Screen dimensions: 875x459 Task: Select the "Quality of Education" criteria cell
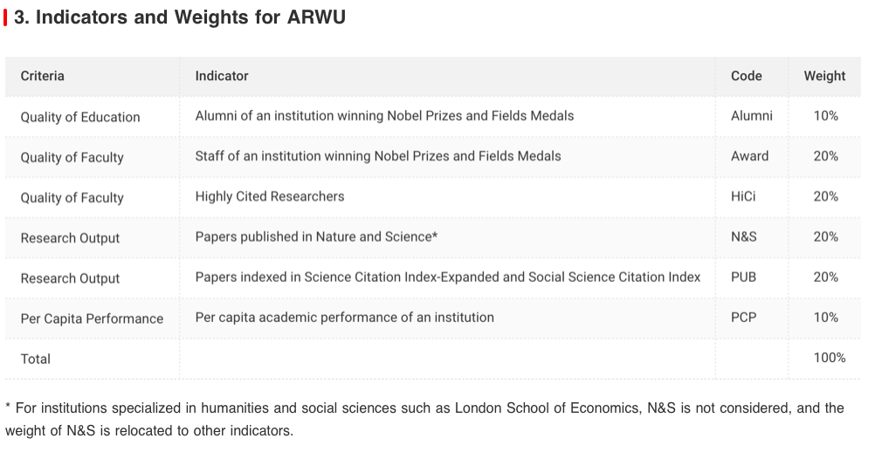[x=80, y=117]
